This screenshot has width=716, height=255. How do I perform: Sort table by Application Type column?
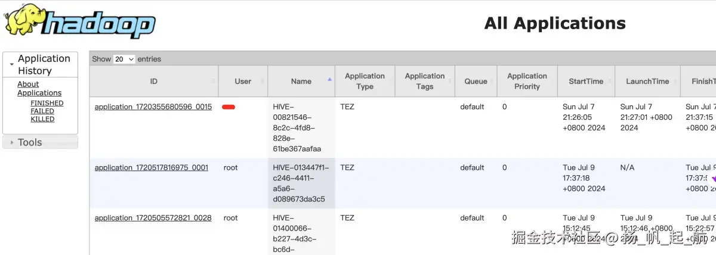click(365, 81)
